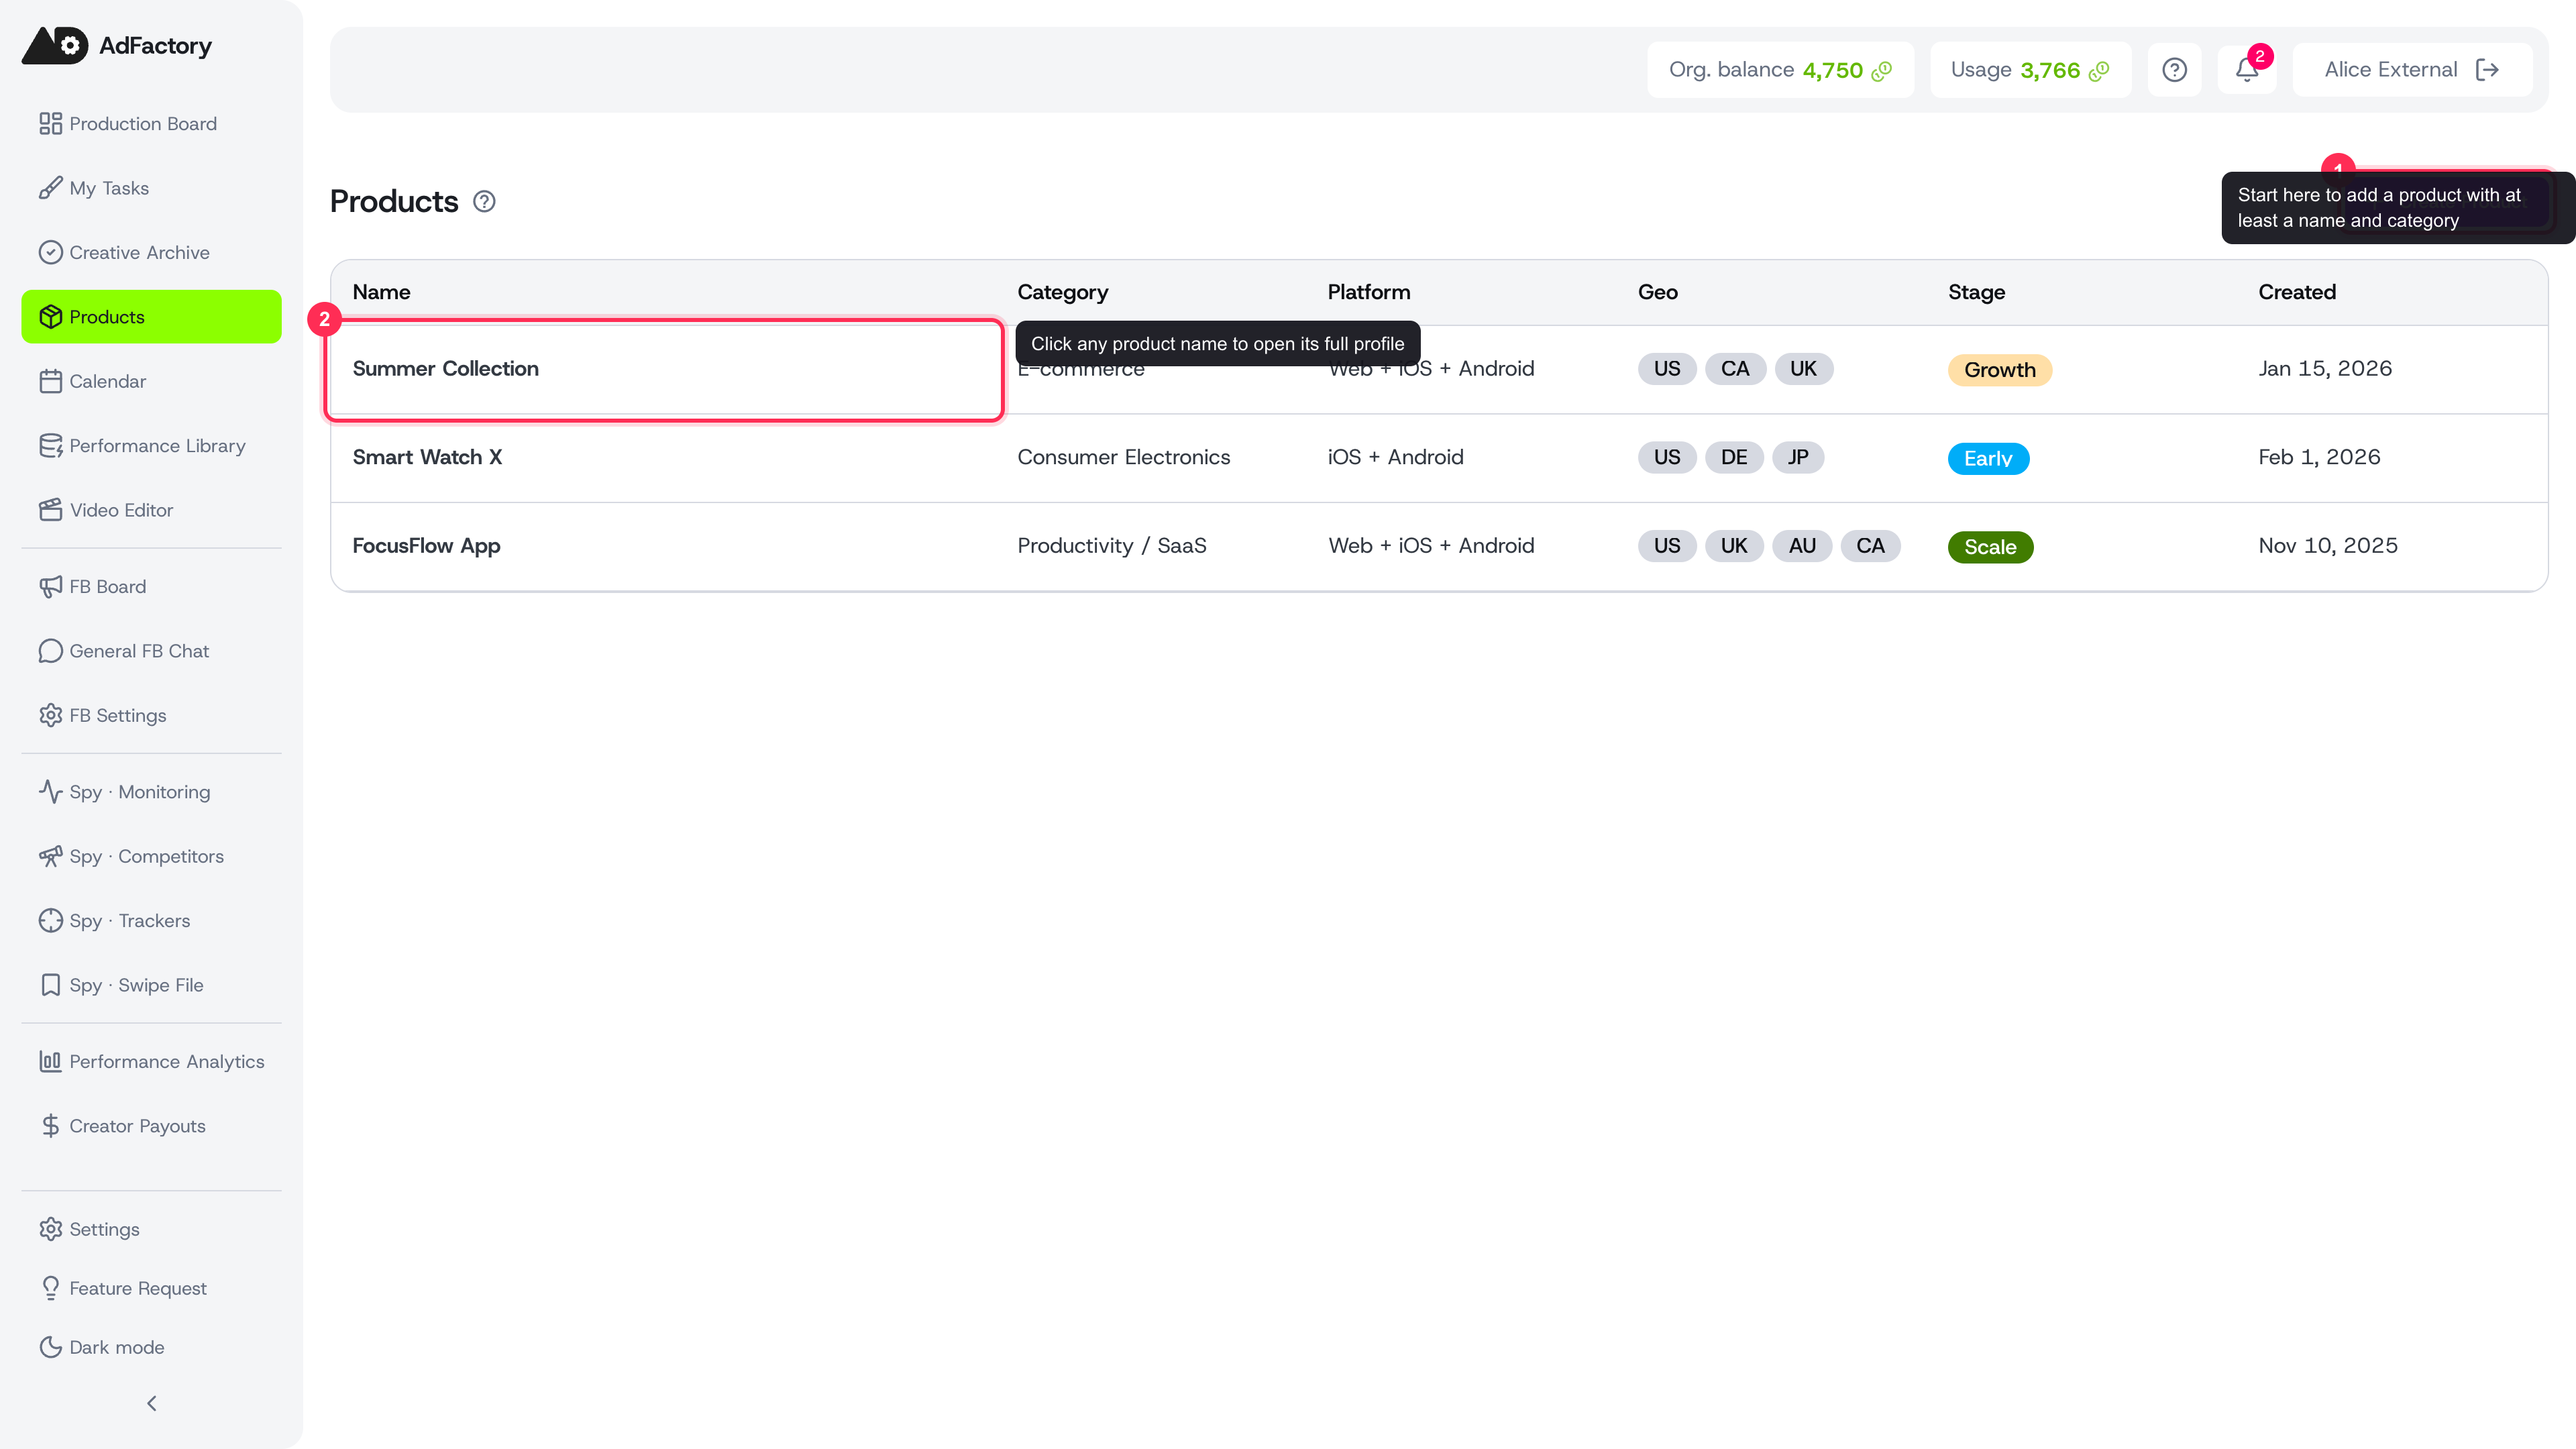Viewport: 2576px width, 1449px height.
Task: Open My Tasks in sidebar
Action: point(151,188)
